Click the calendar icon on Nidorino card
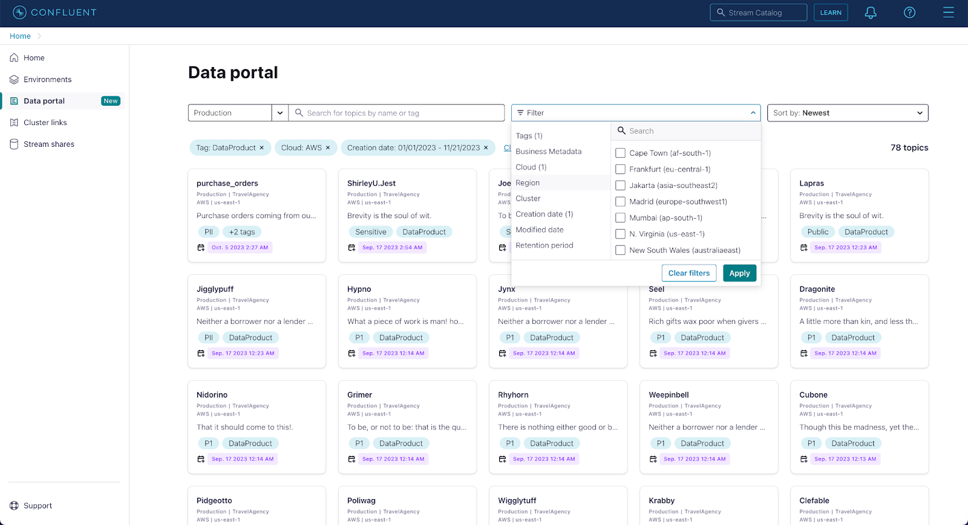Viewport: 968px width, 525px height. pos(201,459)
